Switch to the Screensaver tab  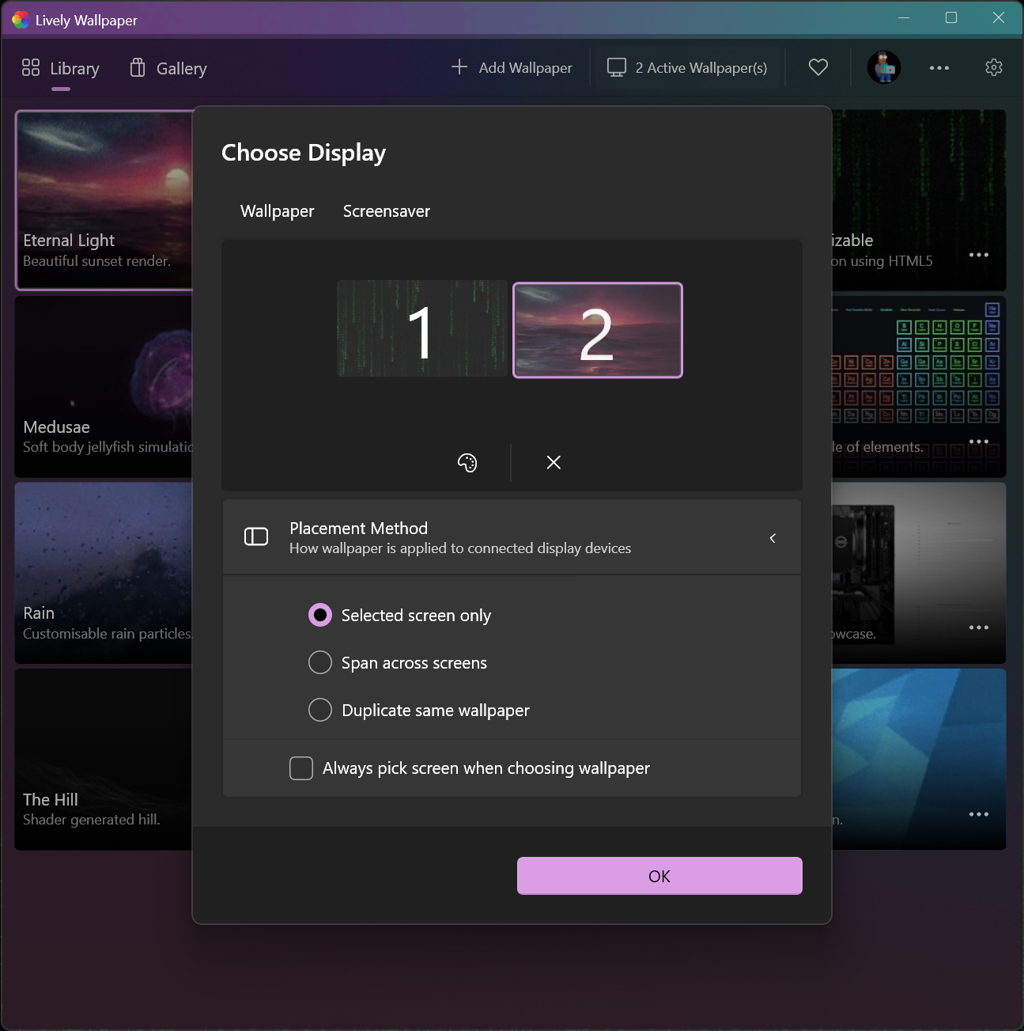coord(386,210)
